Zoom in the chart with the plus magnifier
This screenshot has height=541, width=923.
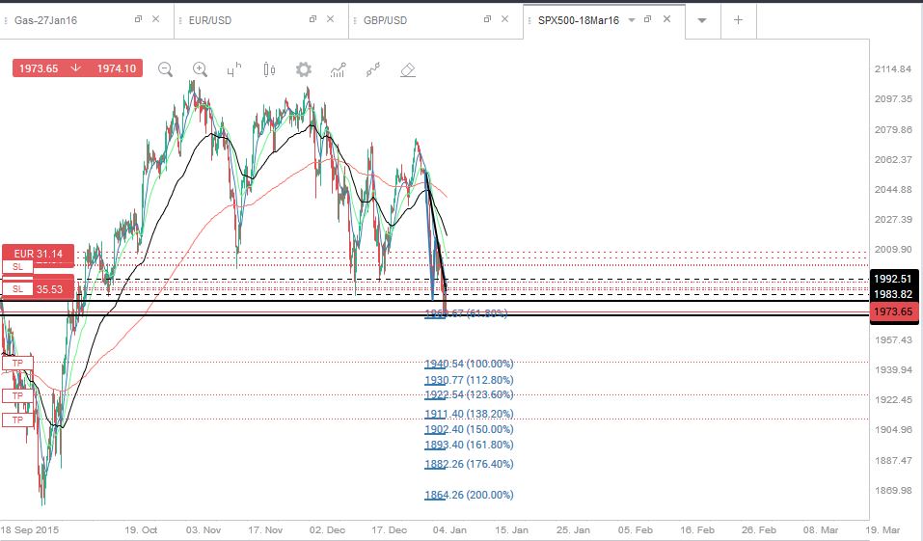(x=201, y=70)
